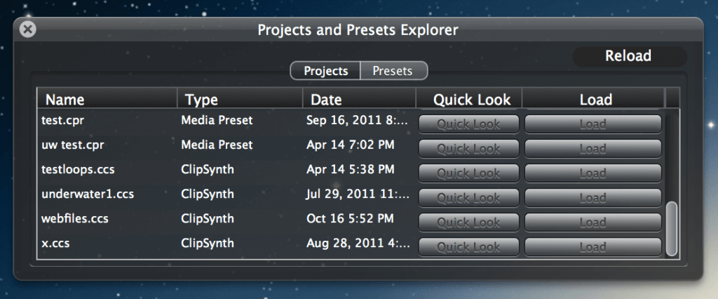The height and width of the screenshot is (299, 718).
Task: Switch to the Presets tab
Action: pyautogui.click(x=394, y=71)
